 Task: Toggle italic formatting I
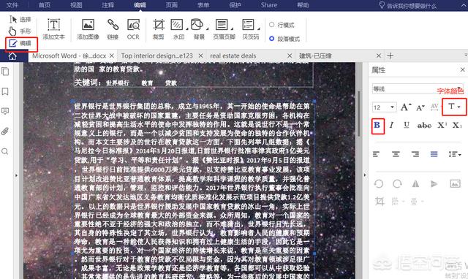pyautogui.click(x=391, y=125)
